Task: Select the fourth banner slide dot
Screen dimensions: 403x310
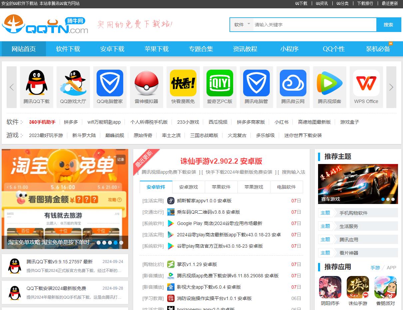Action: pos(116,243)
